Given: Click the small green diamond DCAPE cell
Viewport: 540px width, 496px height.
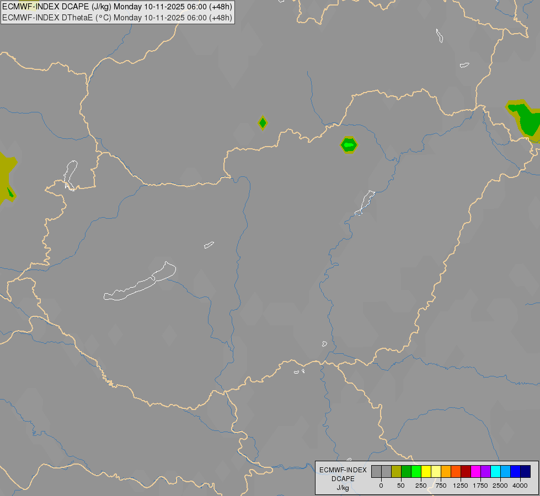Looking at the screenshot, I should click(263, 123).
